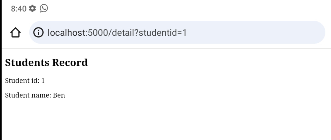The image size is (331, 140).
Task: Click studentid=1 parameter in the URL
Action: [163, 33]
